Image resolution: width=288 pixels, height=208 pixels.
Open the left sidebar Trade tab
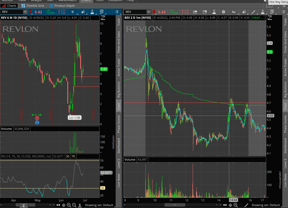[119, 22]
